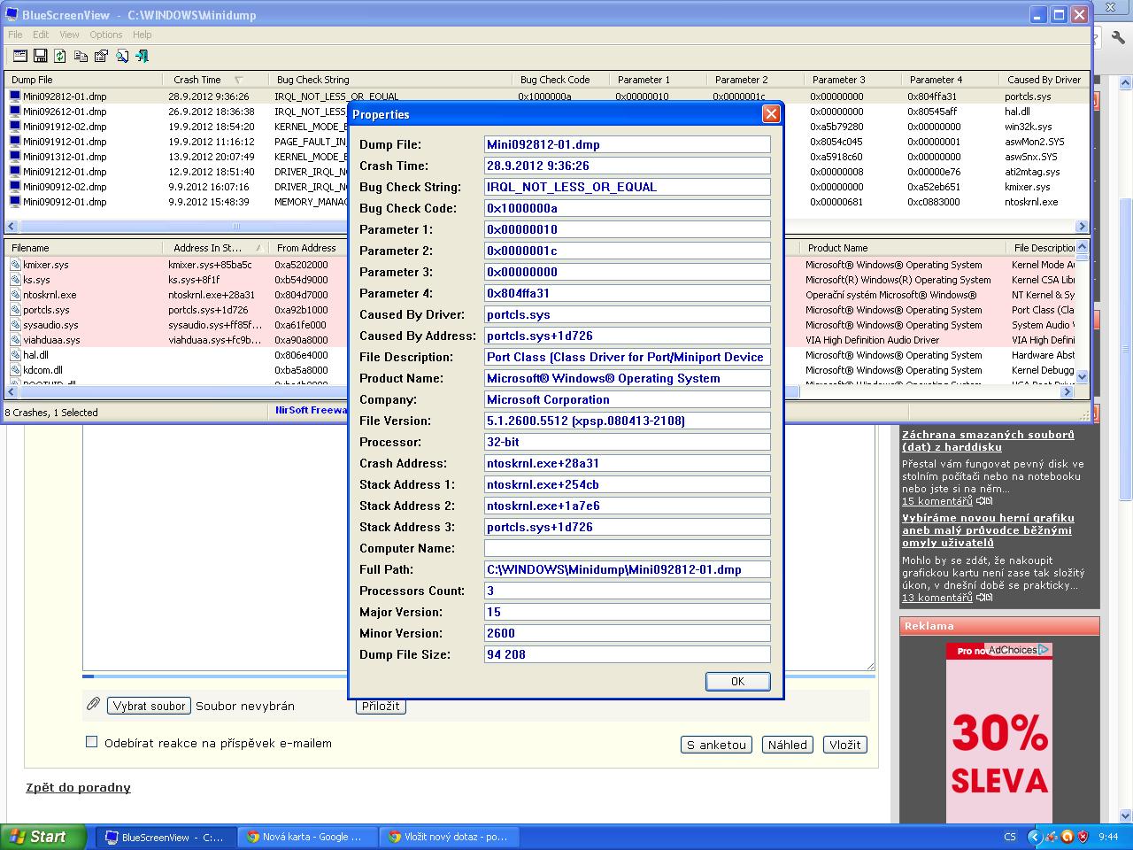
Task: Sort by Crash Time column header
Action: tap(197, 80)
